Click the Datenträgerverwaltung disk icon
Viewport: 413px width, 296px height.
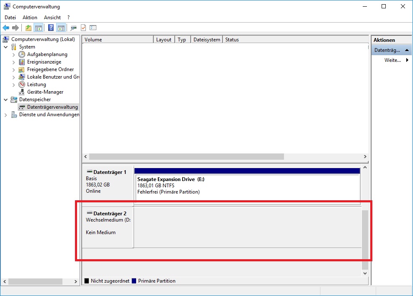pyautogui.click(x=22, y=107)
